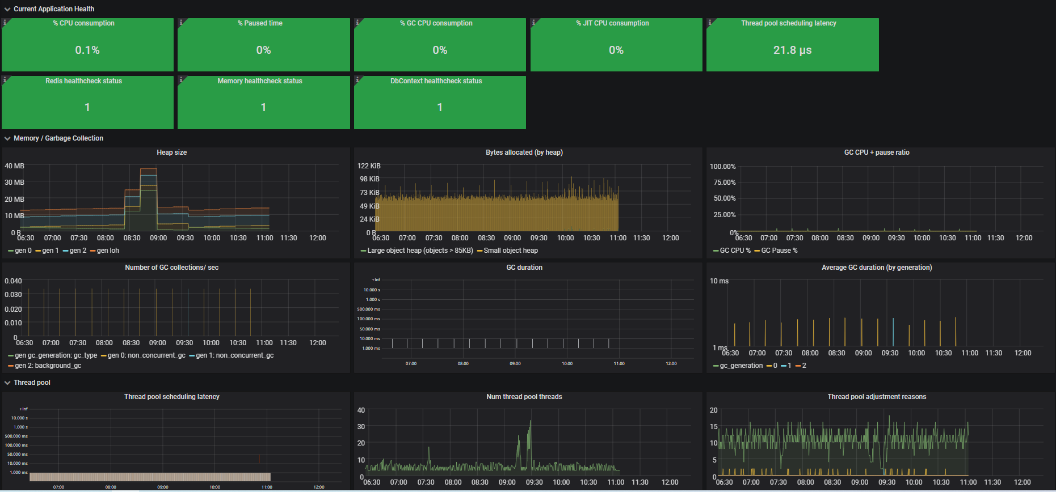The image size is (1056, 492).
Task: Click the Memory healthcheck status panel title
Action: 260,81
